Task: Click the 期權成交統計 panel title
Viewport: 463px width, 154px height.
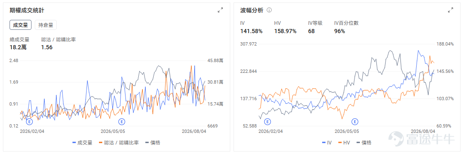Action: coord(27,10)
